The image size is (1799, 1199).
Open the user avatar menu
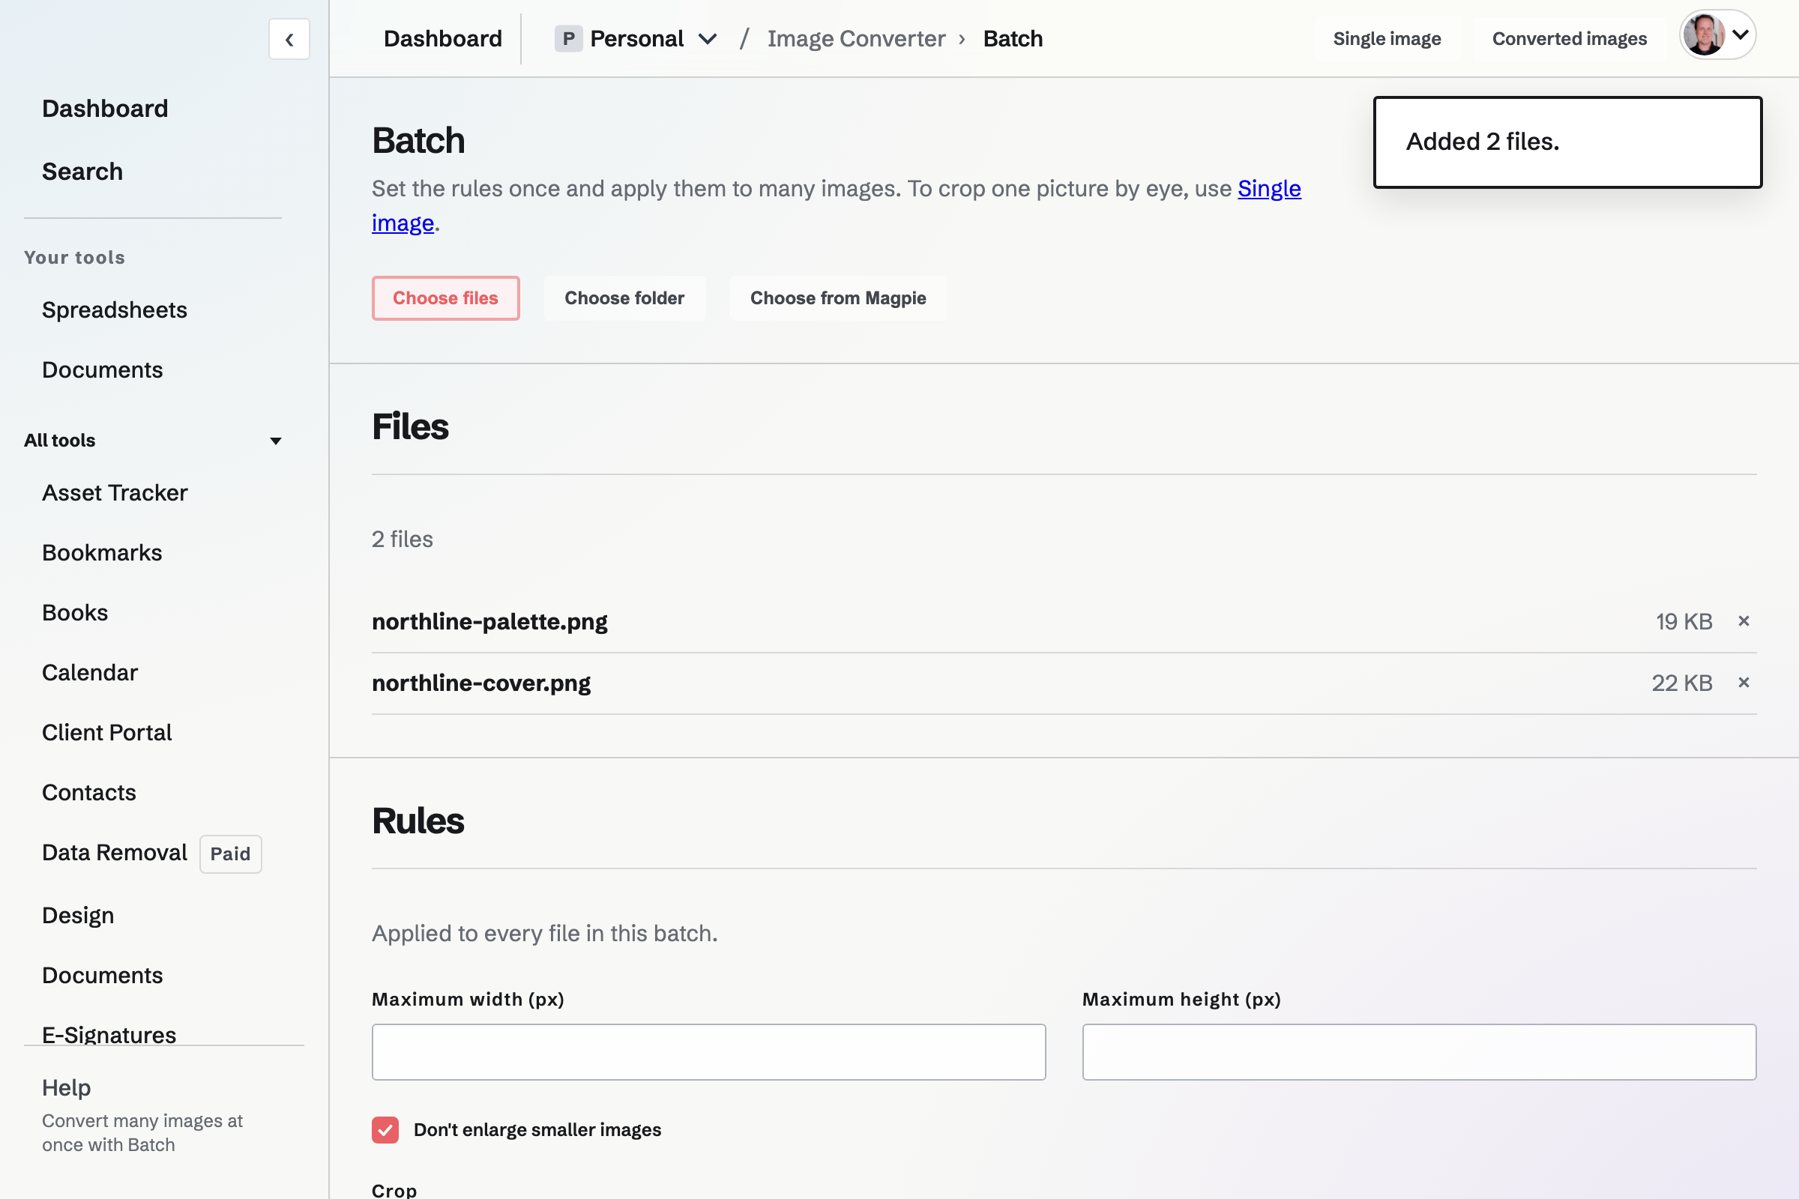[1717, 35]
